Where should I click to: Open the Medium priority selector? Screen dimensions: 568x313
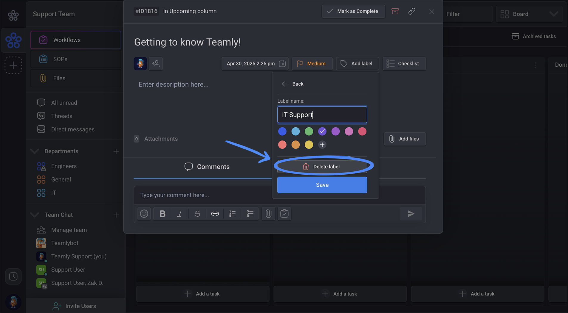click(312, 64)
